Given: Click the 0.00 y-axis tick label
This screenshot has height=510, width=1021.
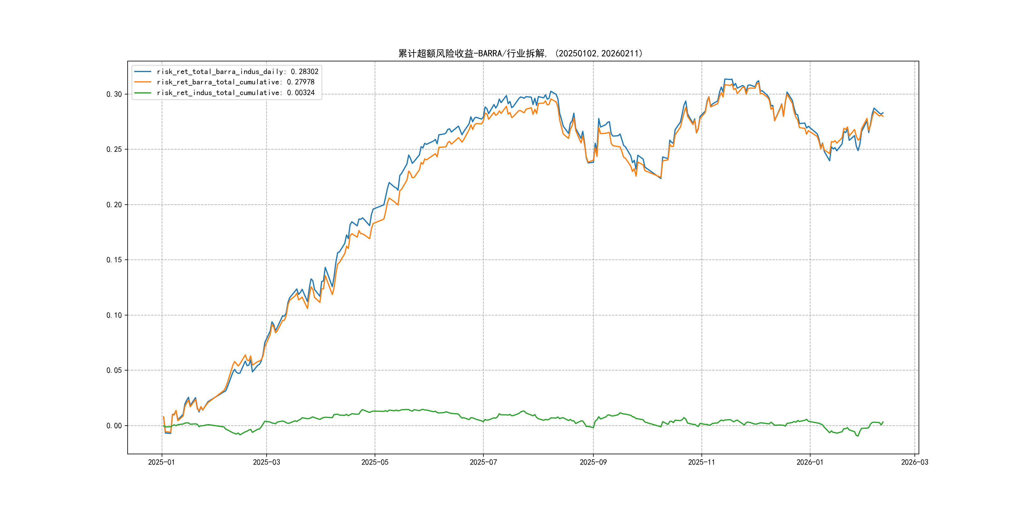Looking at the screenshot, I should pos(114,426).
